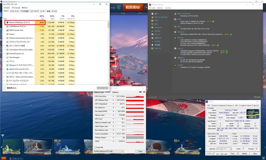Click the Internet Explorer process icon in Task Manager
This screenshot has width=266, height=160.
pyautogui.click(x=7, y=54)
